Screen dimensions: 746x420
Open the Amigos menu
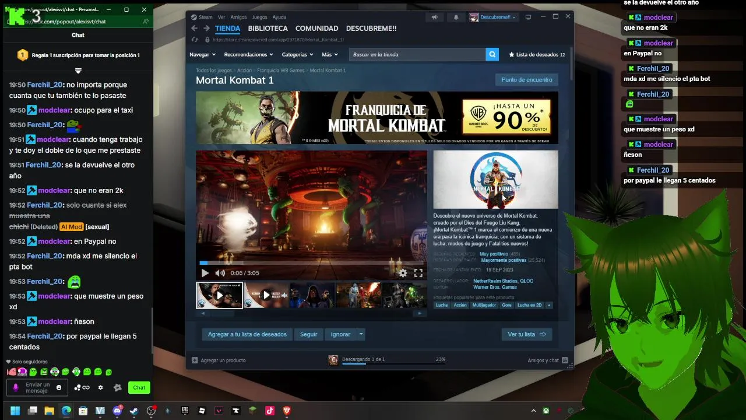coord(238,17)
